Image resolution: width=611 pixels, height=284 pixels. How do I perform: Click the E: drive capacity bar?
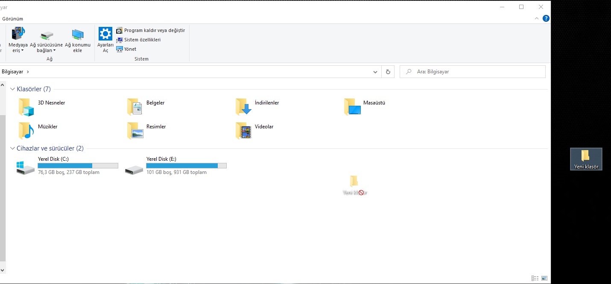[x=187, y=165]
